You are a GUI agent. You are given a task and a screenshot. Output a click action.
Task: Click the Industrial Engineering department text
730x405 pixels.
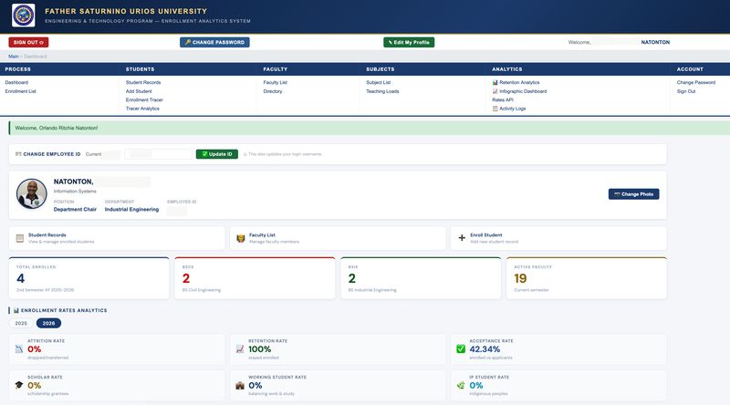(131, 210)
